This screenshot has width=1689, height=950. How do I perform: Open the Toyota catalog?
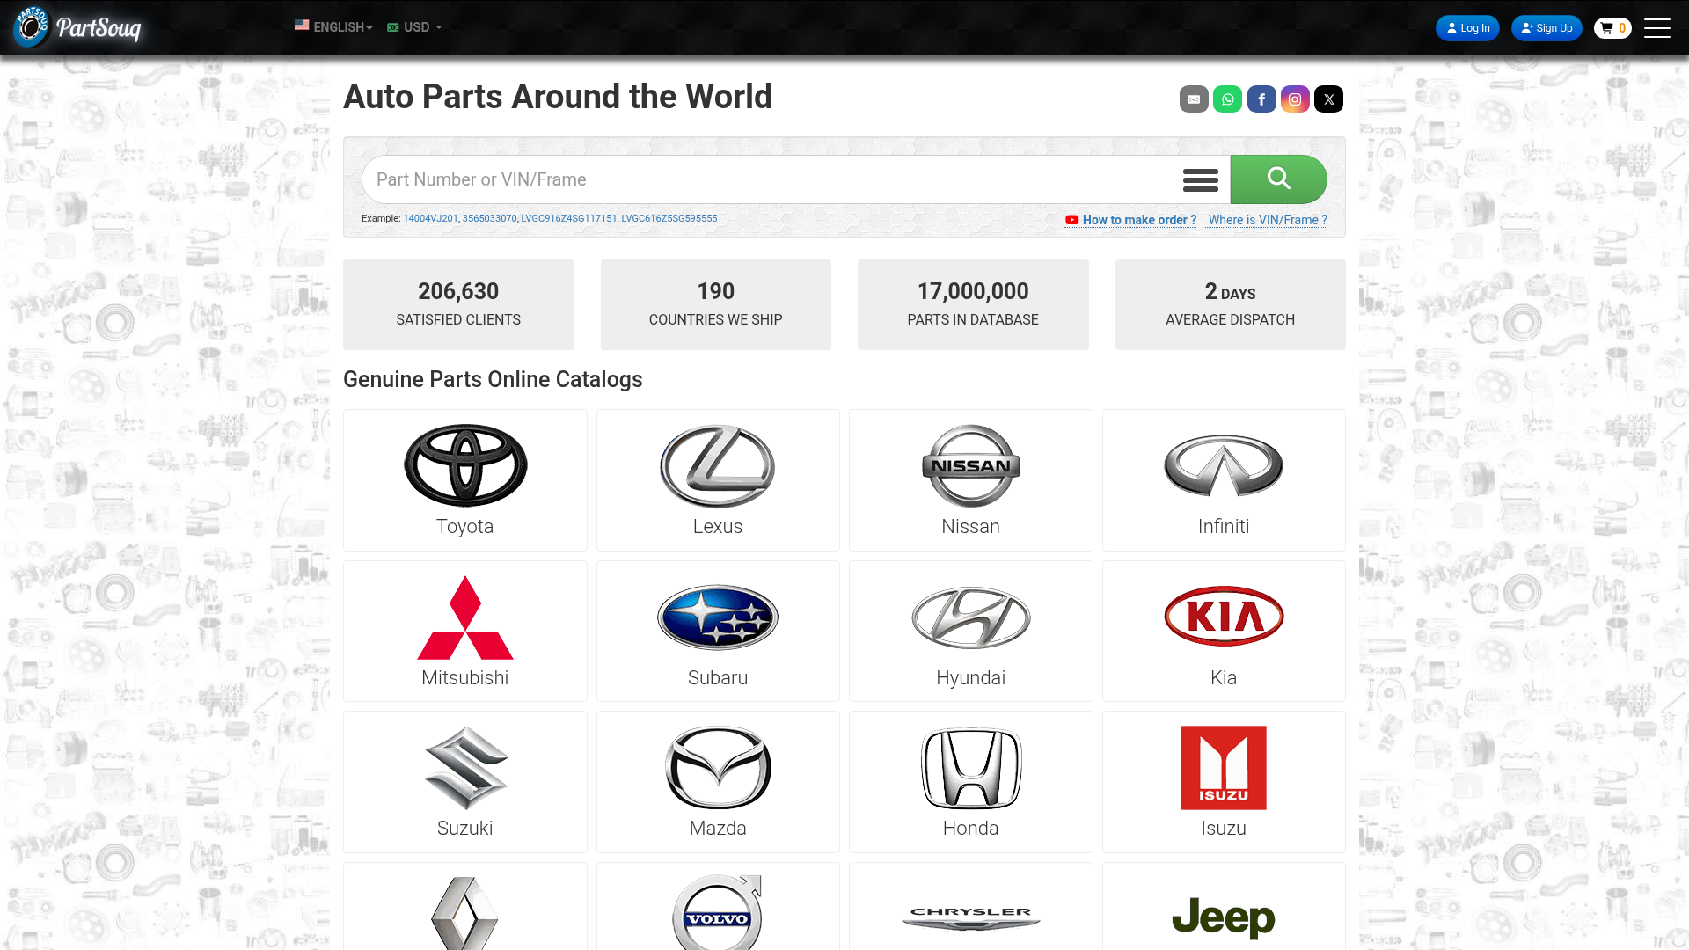[x=465, y=480]
